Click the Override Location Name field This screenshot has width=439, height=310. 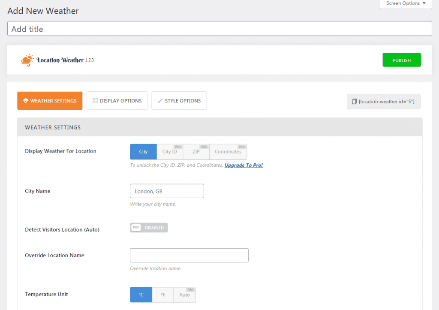(x=189, y=255)
